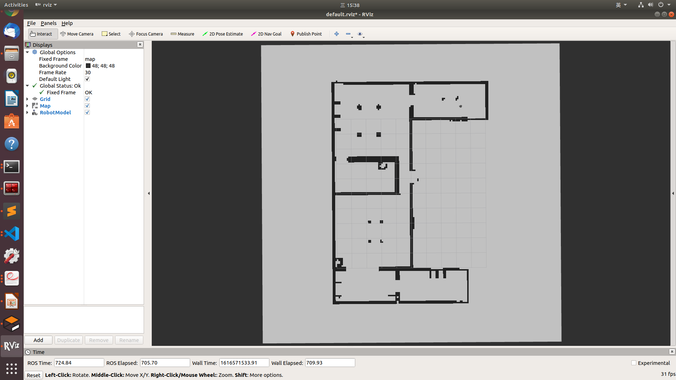Choose the Select tool
The height and width of the screenshot is (380, 676).
click(x=111, y=34)
